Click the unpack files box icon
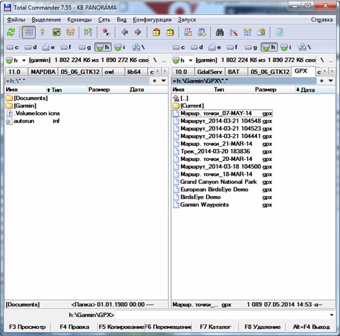The width and height of the screenshot is (340, 336). (x=170, y=32)
